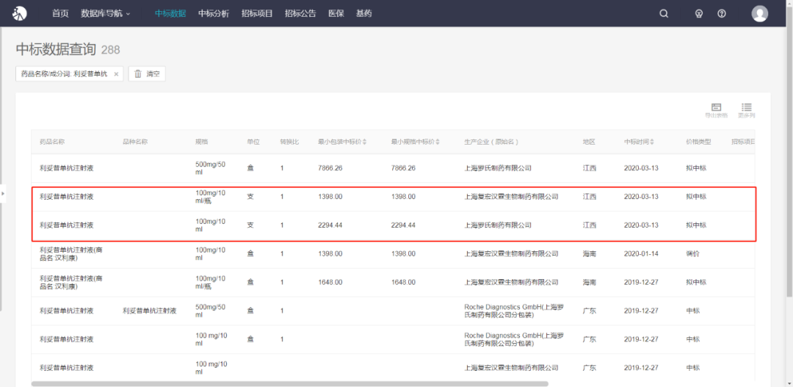
Task: Click the 品种名称 column header
Action: click(x=135, y=142)
